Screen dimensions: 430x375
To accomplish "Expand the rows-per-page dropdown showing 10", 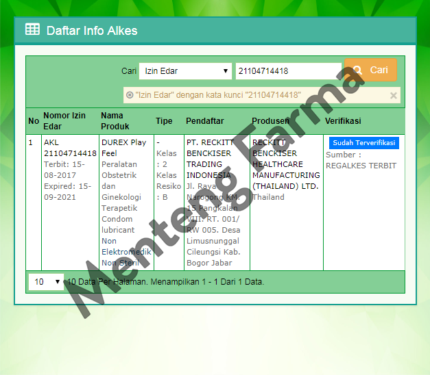I will point(46,281).
